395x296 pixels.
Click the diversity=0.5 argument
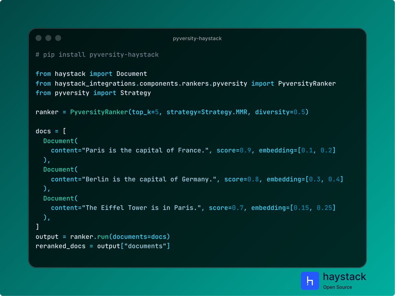coord(280,112)
